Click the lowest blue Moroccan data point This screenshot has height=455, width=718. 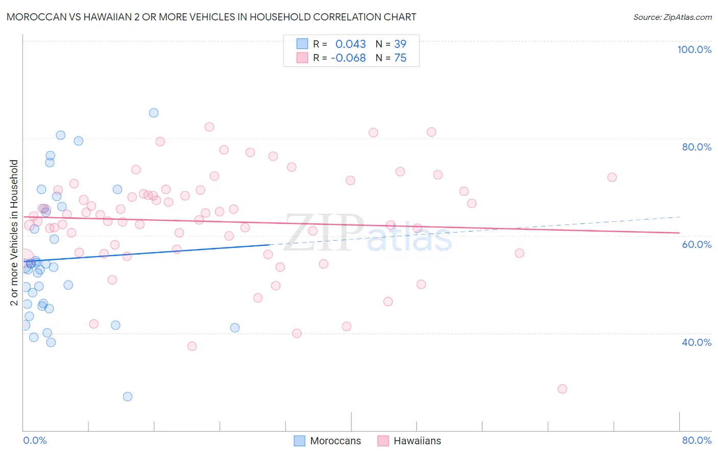click(128, 396)
